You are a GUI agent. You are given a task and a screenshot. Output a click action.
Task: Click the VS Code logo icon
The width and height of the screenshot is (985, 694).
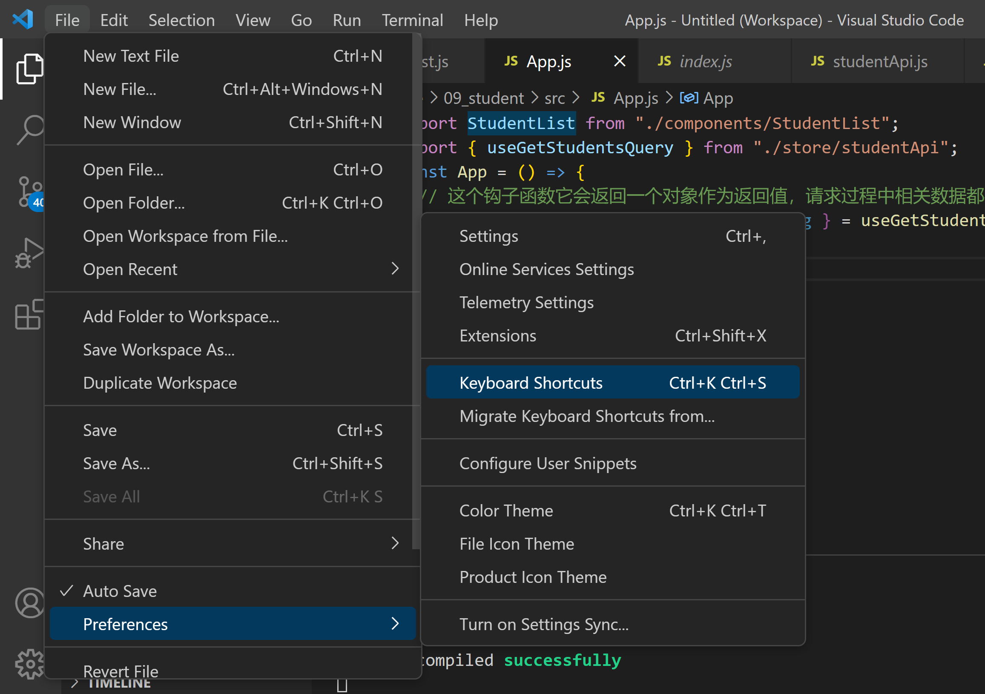pyautogui.click(x=23, y=20)
